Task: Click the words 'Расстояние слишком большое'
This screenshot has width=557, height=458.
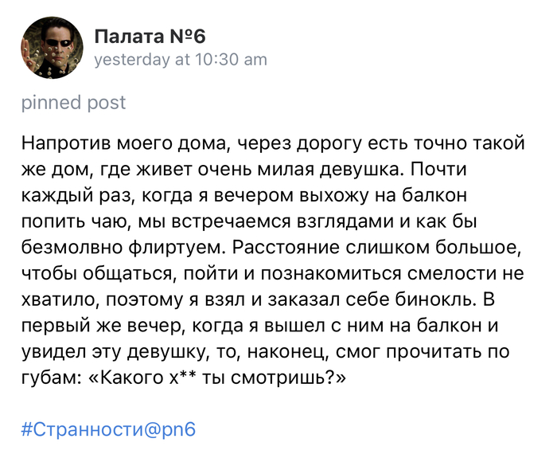Action: click(378, 248)
